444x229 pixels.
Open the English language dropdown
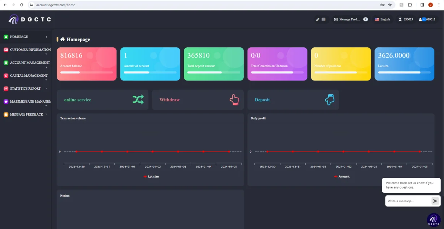tap(382, 19)
